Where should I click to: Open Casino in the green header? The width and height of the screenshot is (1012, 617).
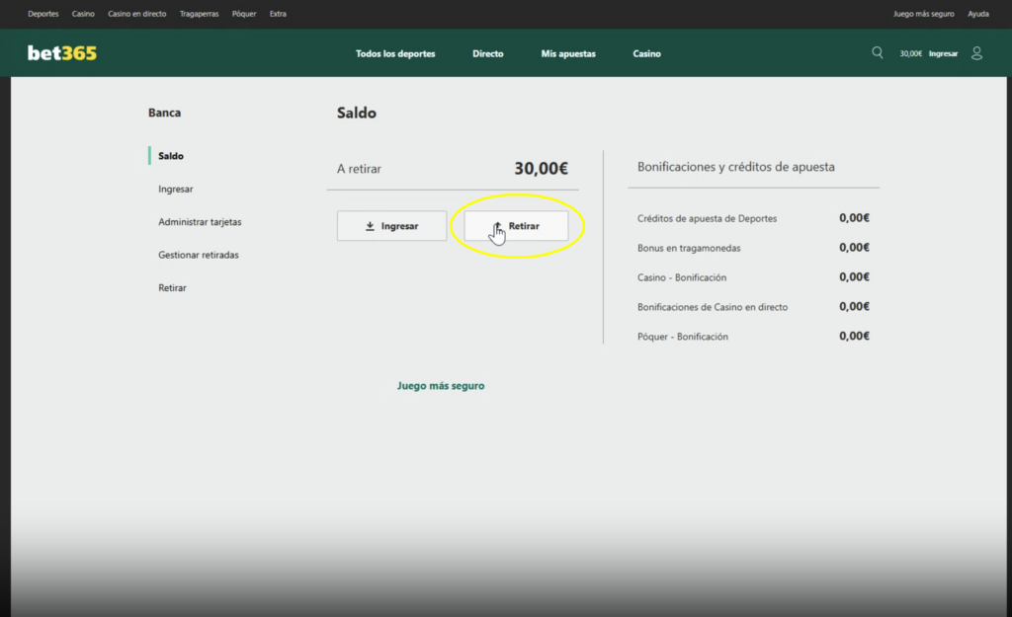pyautogui.click(x=646, y=53)
